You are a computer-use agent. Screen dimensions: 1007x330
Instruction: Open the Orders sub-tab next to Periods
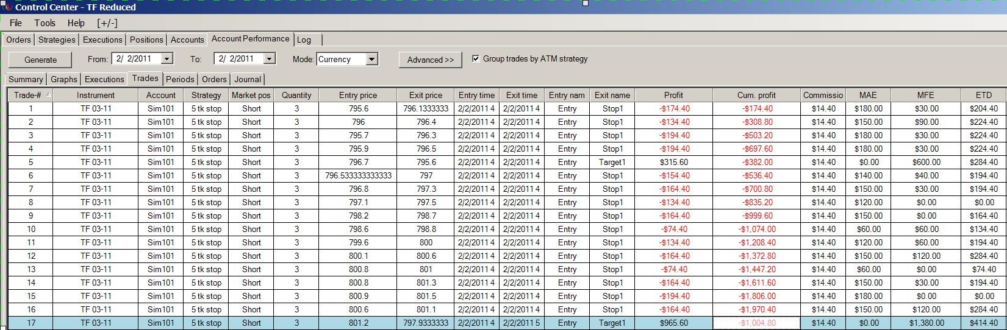214,79
